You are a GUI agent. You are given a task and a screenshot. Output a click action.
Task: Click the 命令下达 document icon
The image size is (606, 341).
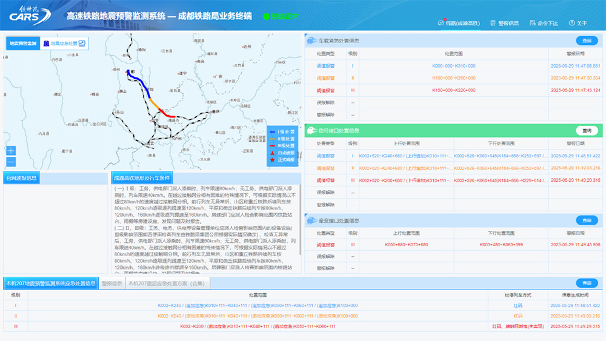pos(532,23)
